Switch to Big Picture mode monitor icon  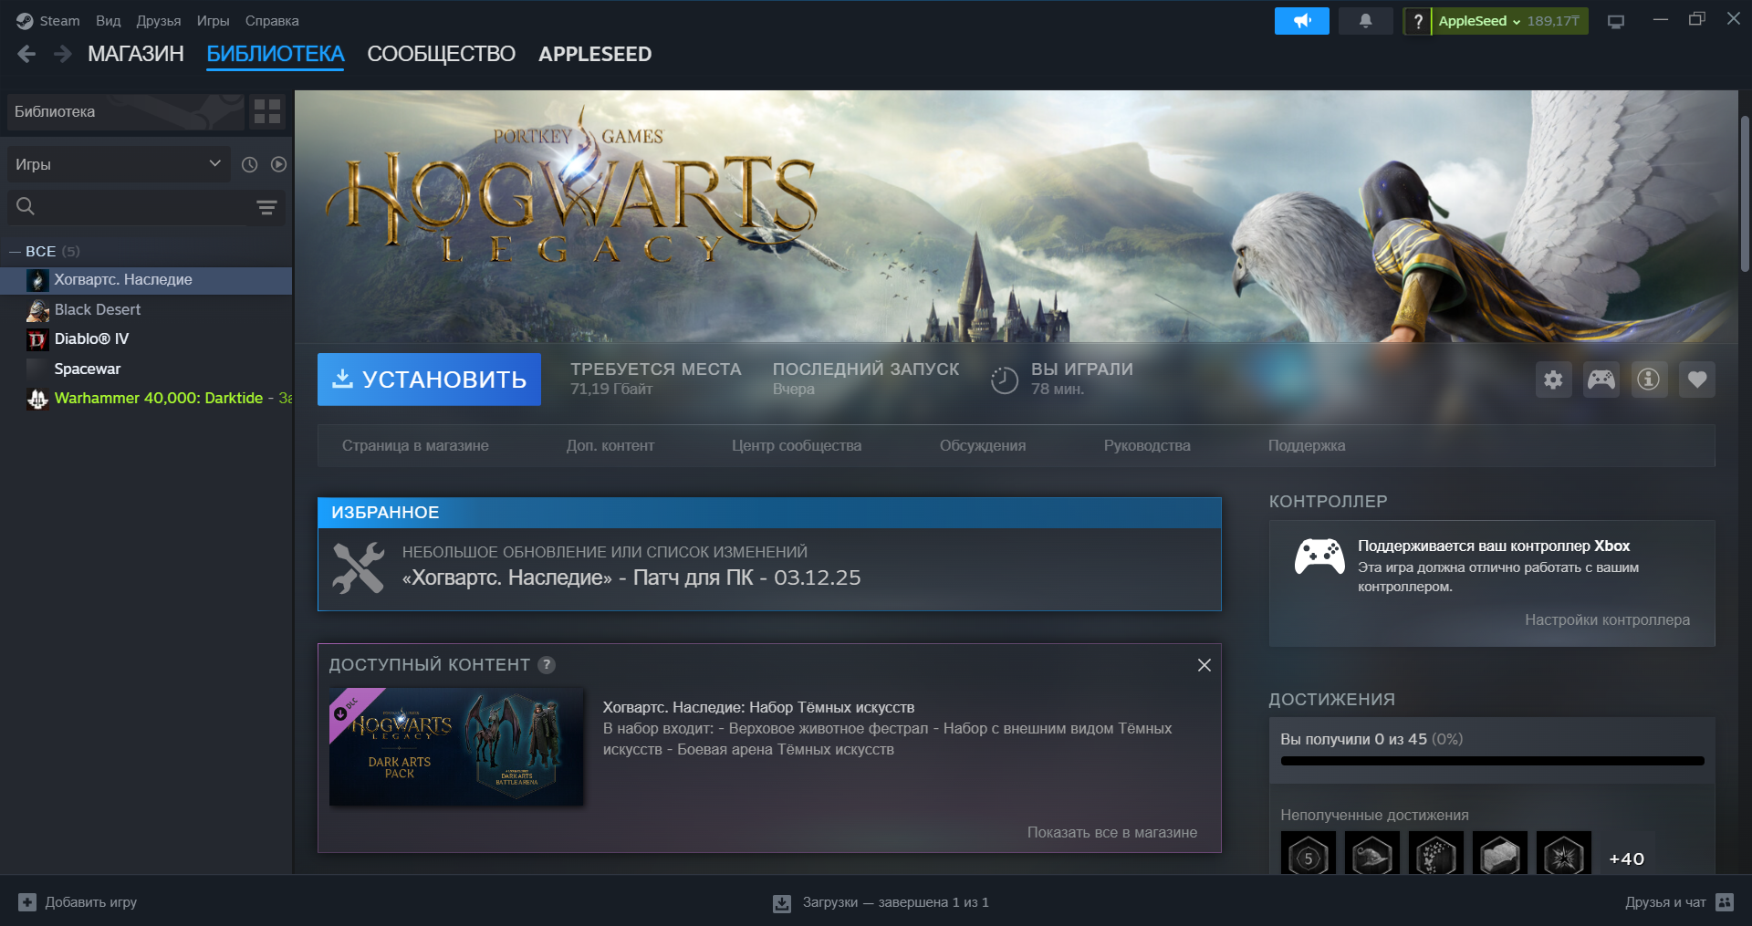(1616, 22)
